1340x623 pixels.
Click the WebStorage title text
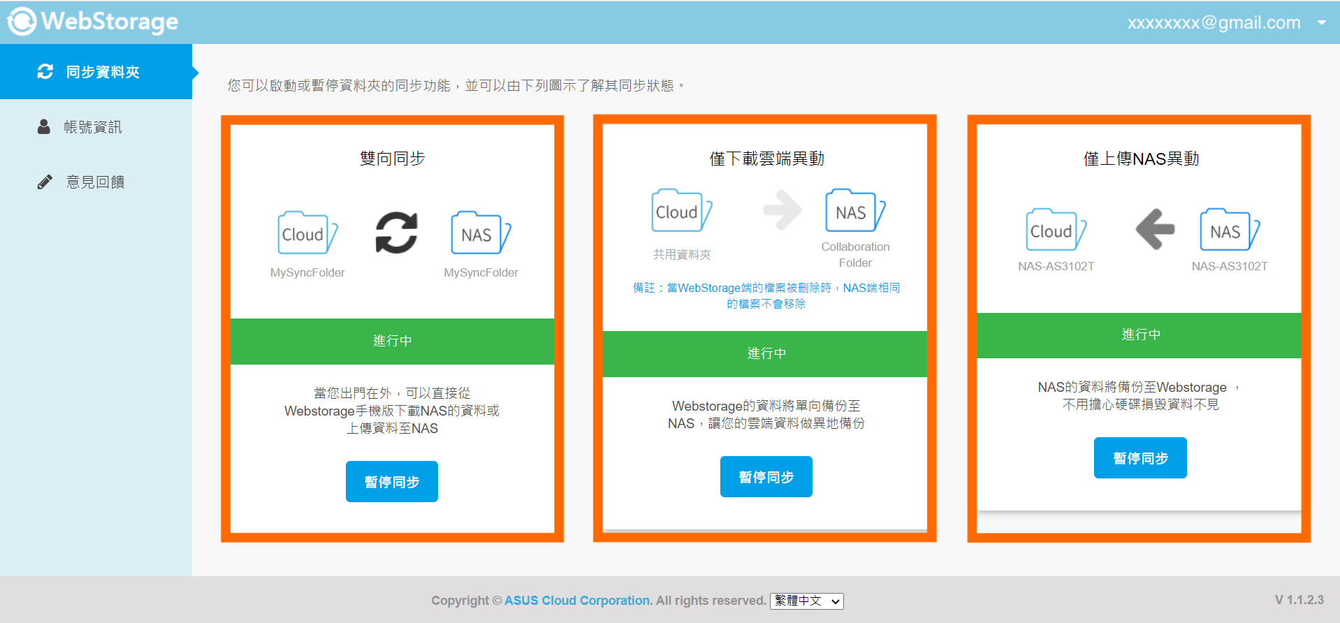tap(110, 22)
